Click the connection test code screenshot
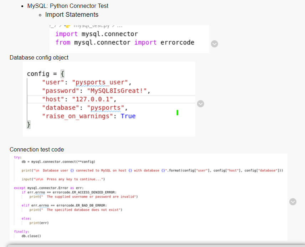 (149, 197)
